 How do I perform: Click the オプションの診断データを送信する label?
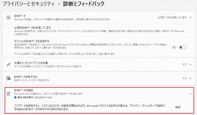(x=32, y=41)
